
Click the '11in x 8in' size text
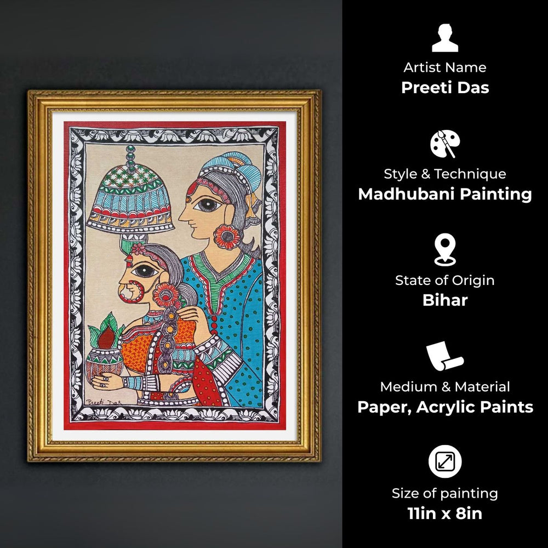(445, 514)
